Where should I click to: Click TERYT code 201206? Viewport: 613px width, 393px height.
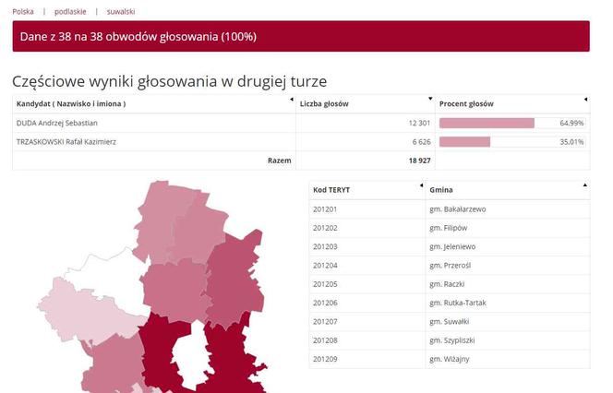pos(325,304)
